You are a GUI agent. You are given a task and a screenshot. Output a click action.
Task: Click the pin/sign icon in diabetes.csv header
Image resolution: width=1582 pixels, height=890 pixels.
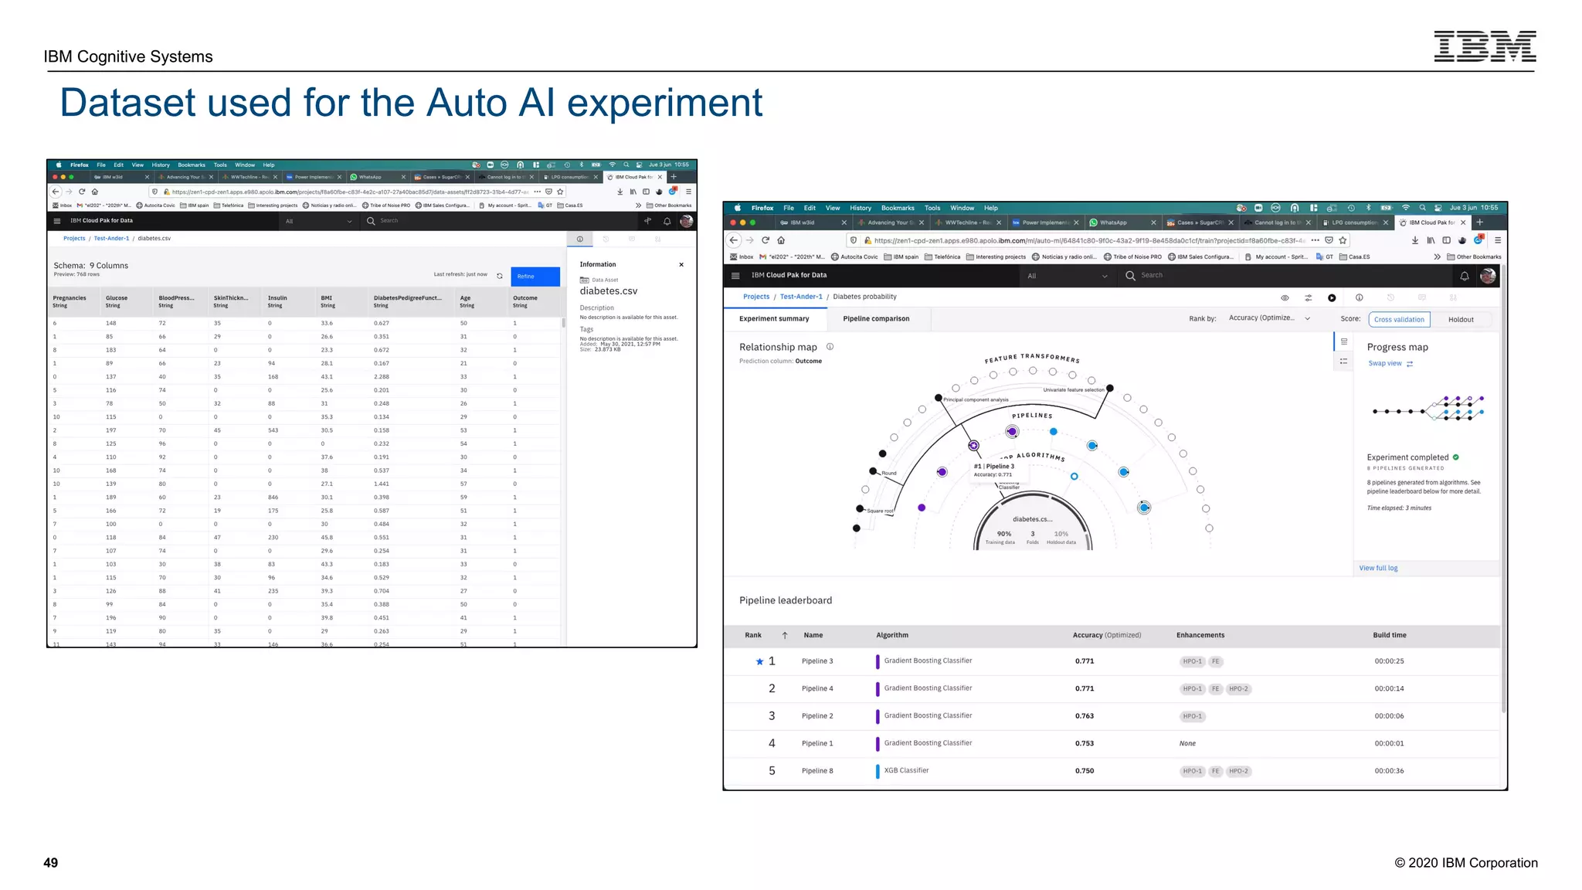click(648, 221)
